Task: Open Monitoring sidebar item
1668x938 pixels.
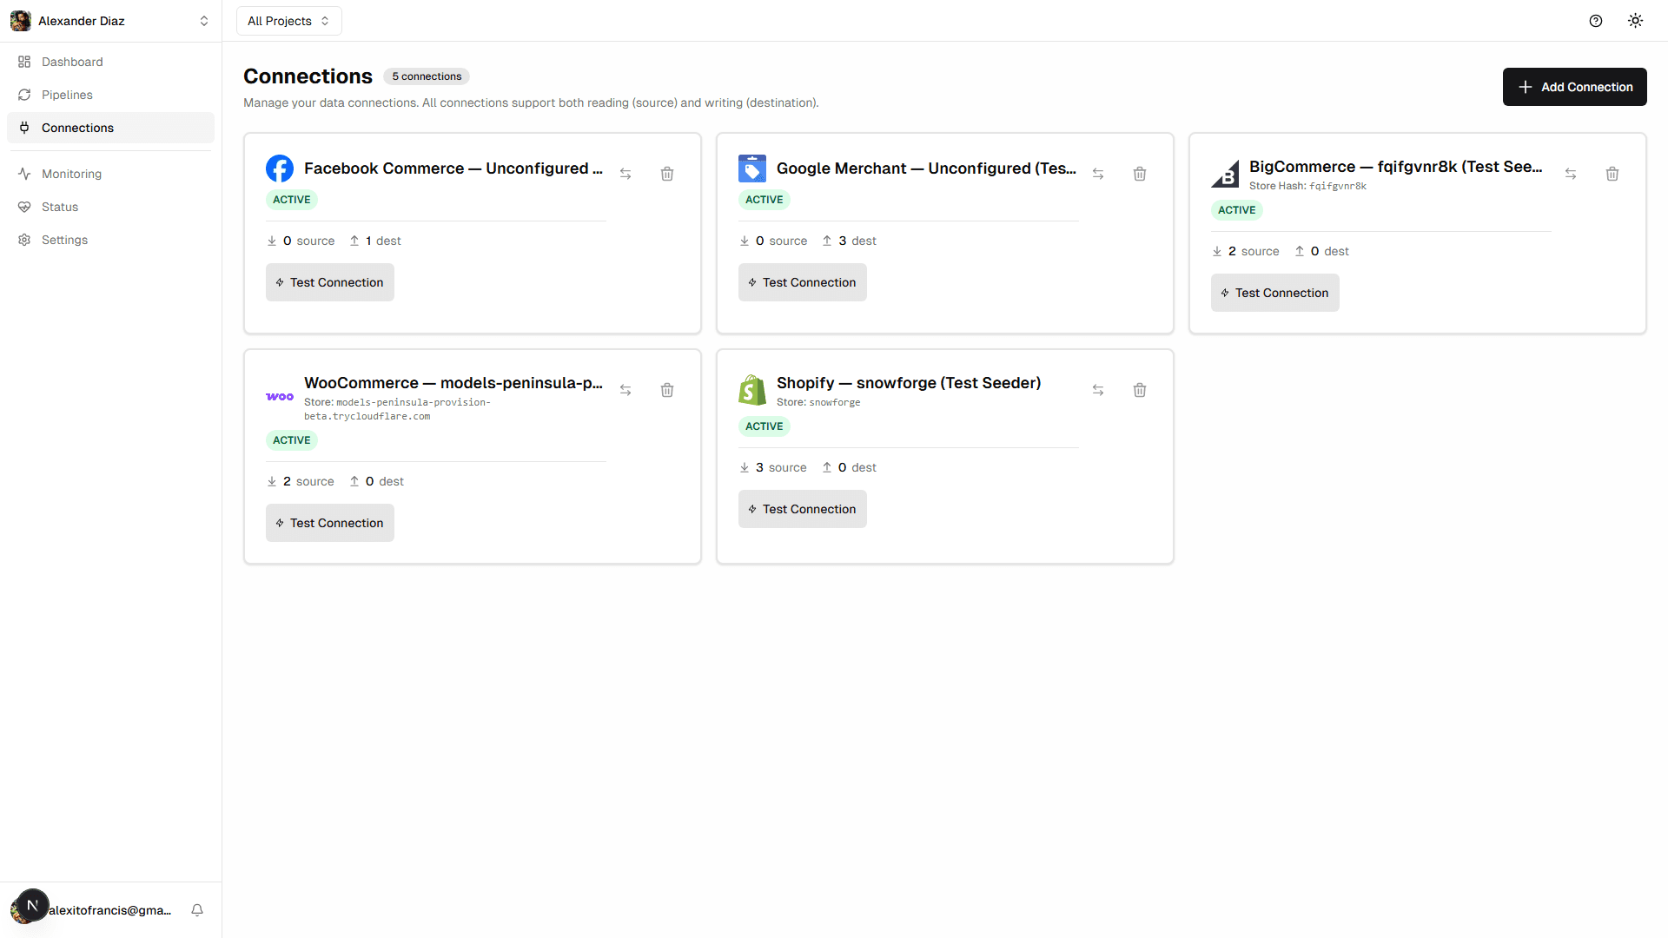Action: (x=71, y=174)
